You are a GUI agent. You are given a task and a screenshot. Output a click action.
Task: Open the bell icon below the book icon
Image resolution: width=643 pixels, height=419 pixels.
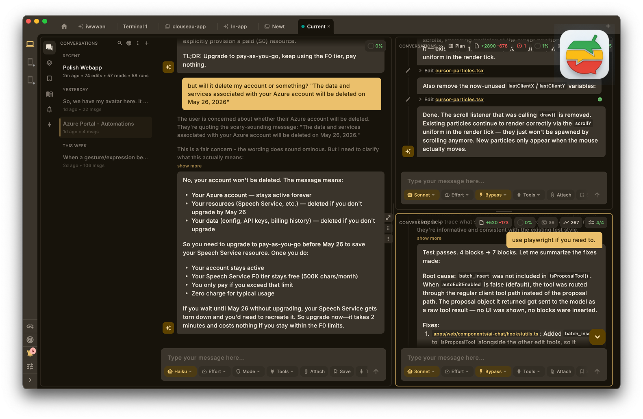click(x=49, y=109)
